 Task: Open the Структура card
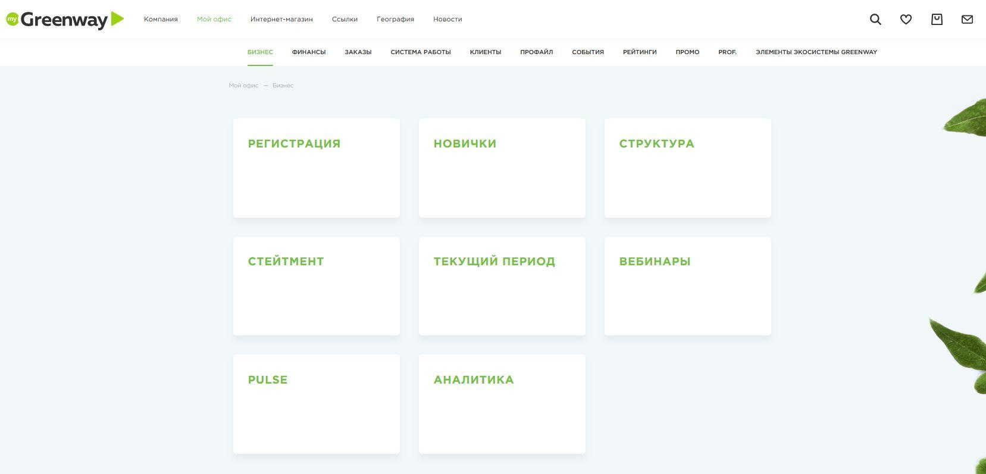coord(687,168)
